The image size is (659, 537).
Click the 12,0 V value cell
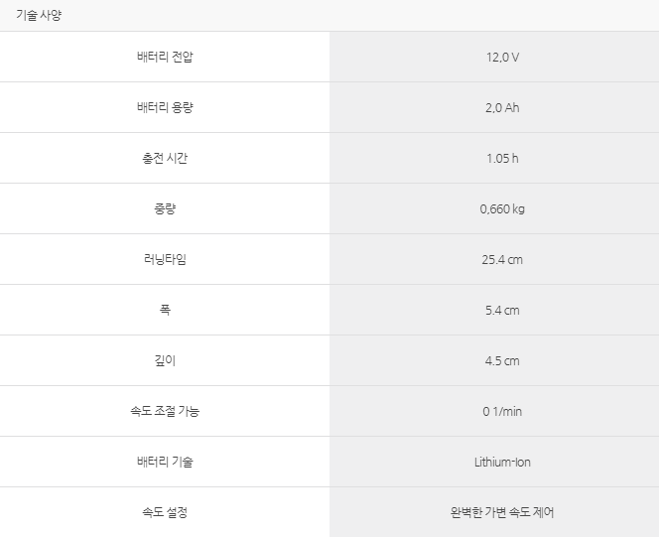coord(494,57)
